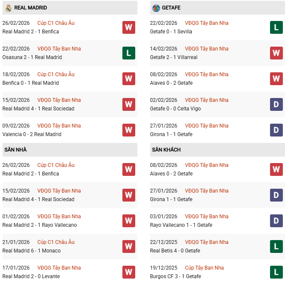Click the Getafe club crest

156,8
